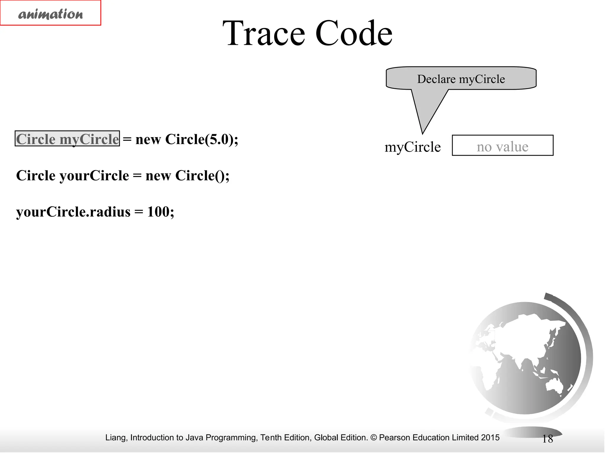This screenshot has height=453, width=605.
Task: Click the 'myCircle' variable label
Action: click(x=412, y=147)
